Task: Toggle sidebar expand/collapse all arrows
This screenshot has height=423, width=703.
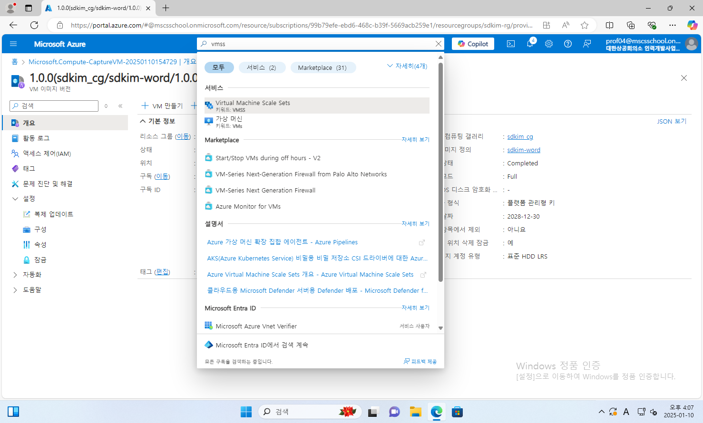Action: pos(106,106)
